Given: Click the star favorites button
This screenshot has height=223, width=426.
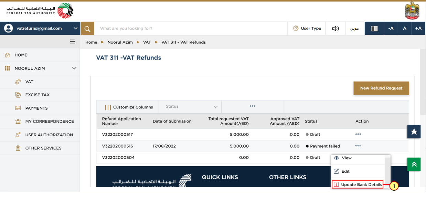Looking at the screenshot, I should [414, 131].
